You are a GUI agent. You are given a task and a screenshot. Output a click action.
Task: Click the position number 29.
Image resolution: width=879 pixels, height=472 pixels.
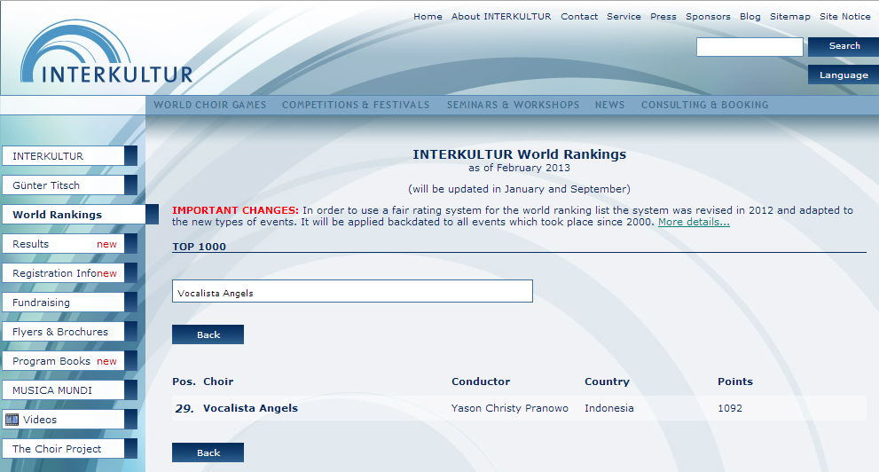(184, 409)
